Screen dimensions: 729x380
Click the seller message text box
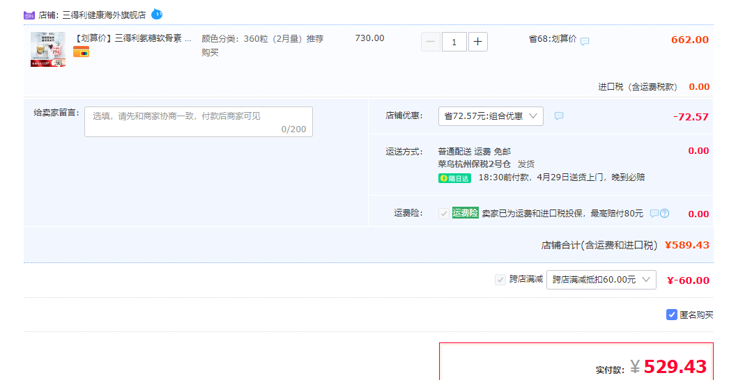199,122
